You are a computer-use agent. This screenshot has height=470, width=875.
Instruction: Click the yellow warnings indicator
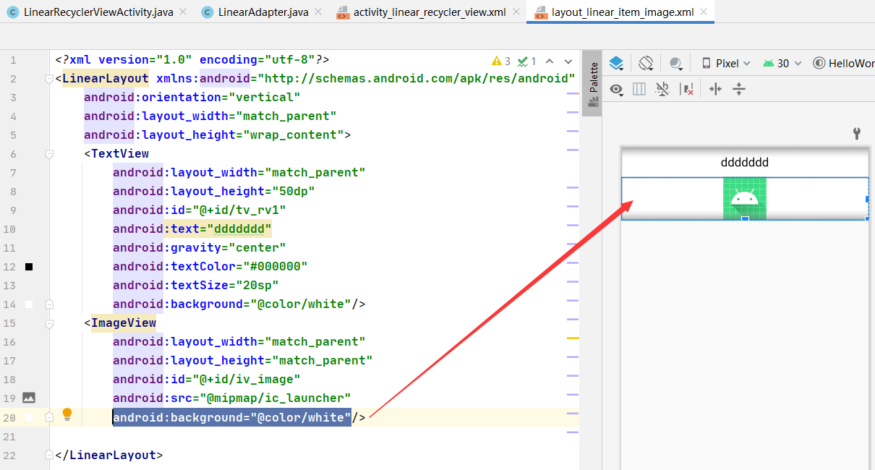coord(501,61)
